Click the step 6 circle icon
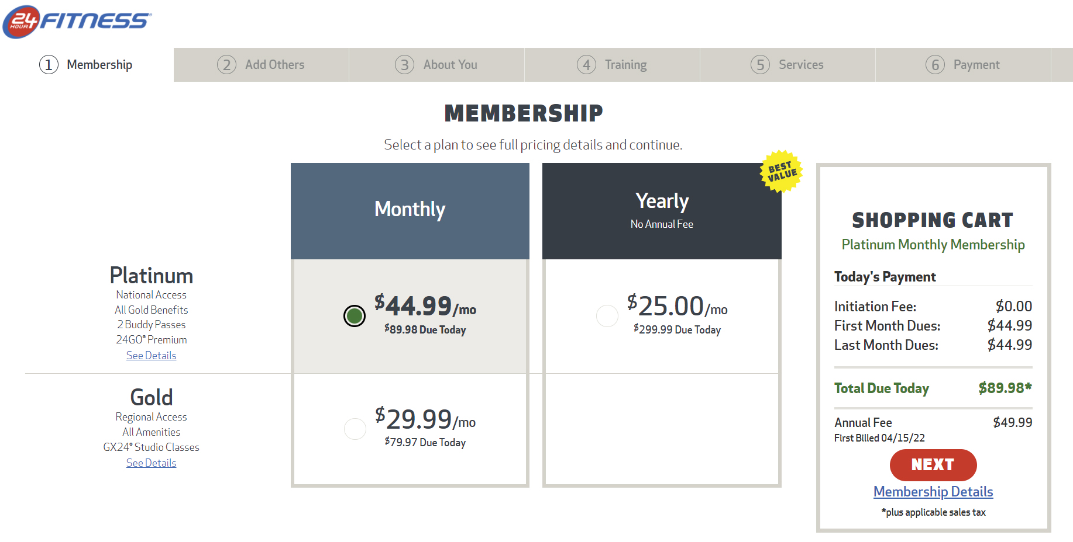 pyautogui.click(x=935, y=65)
